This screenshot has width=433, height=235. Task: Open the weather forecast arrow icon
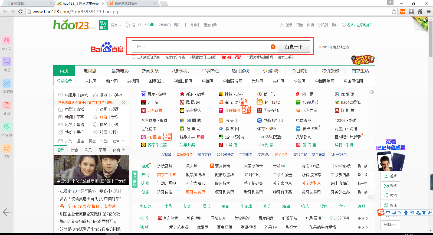152,25
